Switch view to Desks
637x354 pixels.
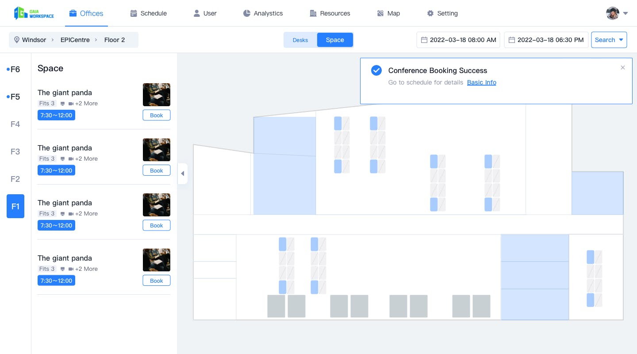tap(300, 40)
